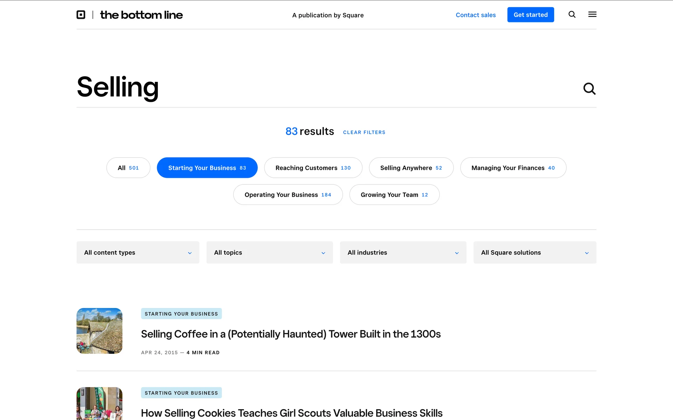
Task: Expand the All industries dropdown
Action: tap(403, 252)
